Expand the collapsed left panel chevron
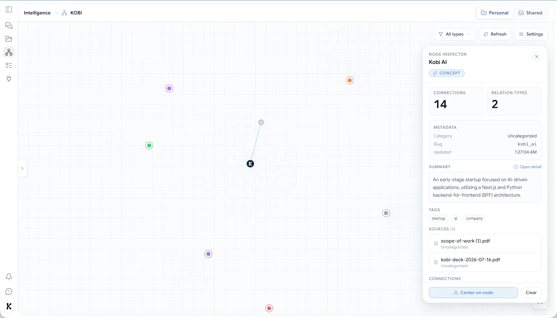This screenshot has height=318, width=557. tap(22, 168)
